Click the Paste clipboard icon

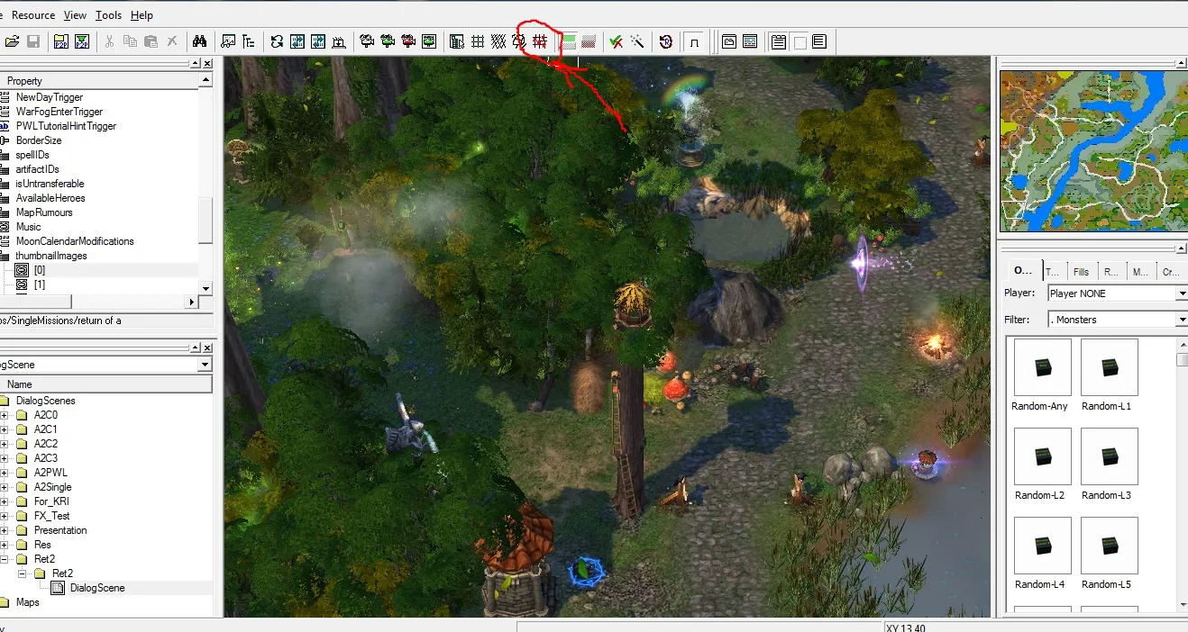(x=151, y=41)
